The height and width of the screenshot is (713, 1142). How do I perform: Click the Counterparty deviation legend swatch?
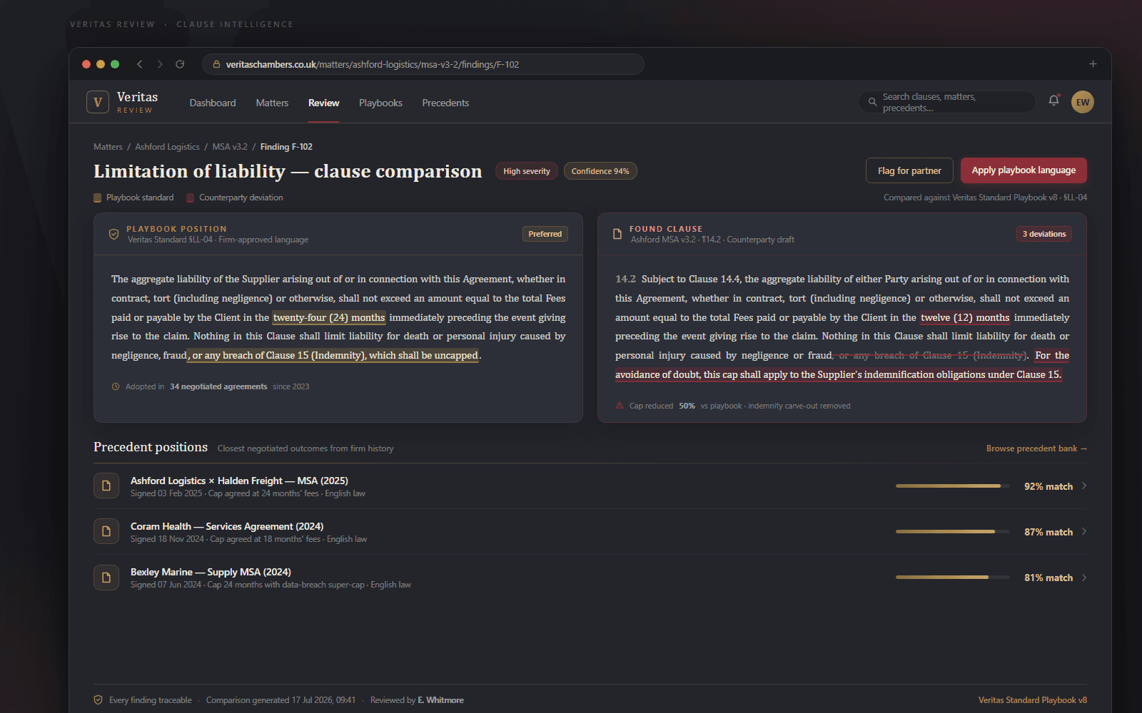[190, 198]
